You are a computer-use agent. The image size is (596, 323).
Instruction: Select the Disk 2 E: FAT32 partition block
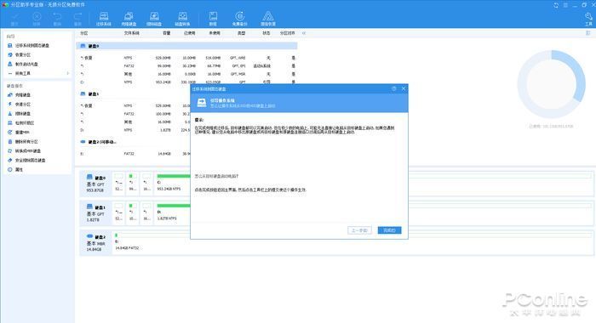127,241
